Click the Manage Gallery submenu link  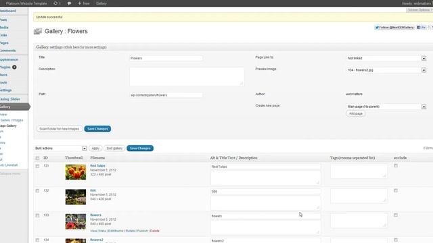[8, 126]
